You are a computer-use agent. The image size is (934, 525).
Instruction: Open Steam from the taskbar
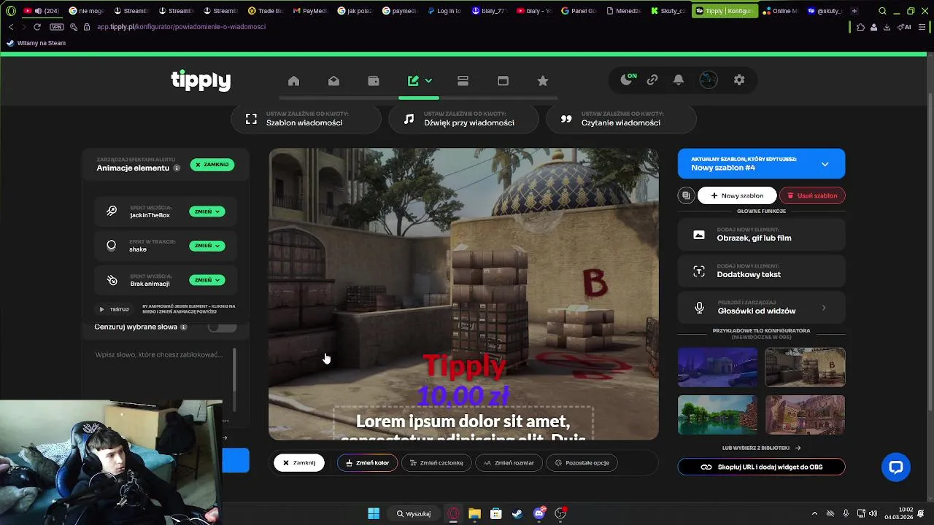pos(517,513)
